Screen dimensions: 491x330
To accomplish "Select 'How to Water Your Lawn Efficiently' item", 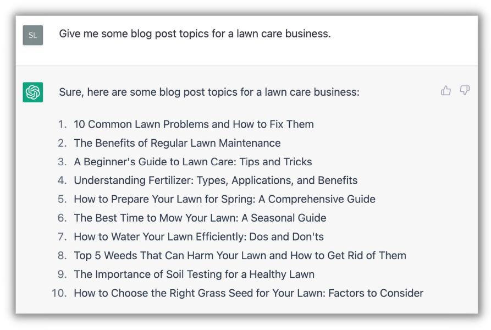I will 198,237.
